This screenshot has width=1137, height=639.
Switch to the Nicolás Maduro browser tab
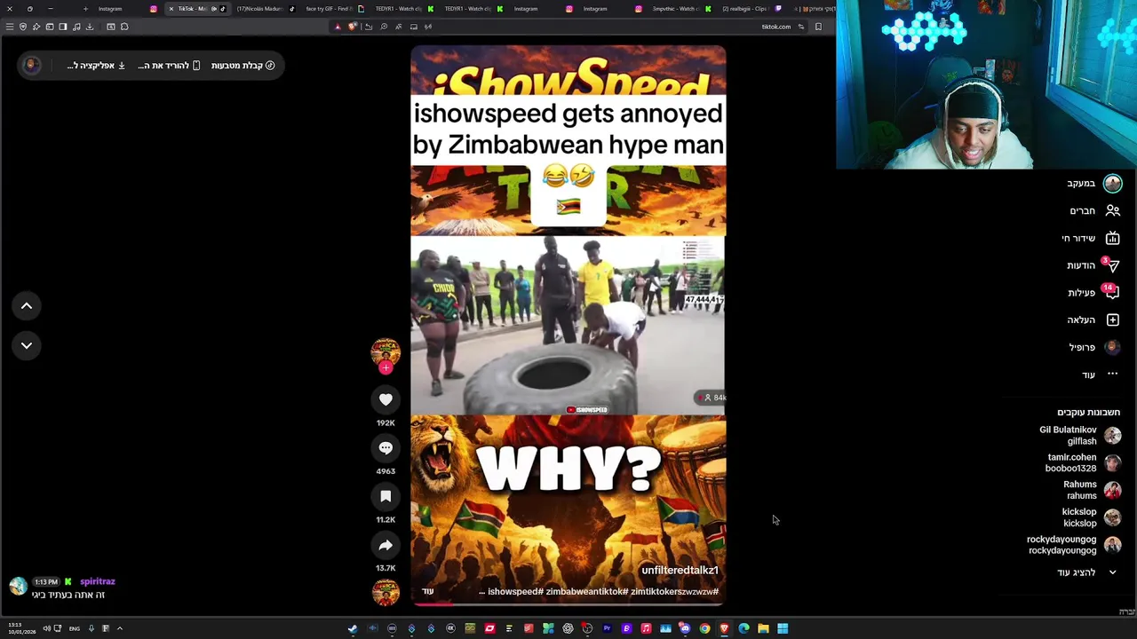[264, 9]
